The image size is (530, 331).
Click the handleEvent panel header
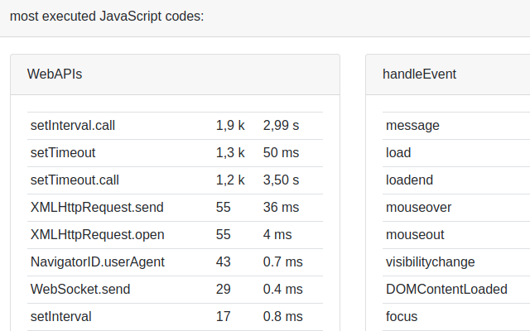coord(448,74)
